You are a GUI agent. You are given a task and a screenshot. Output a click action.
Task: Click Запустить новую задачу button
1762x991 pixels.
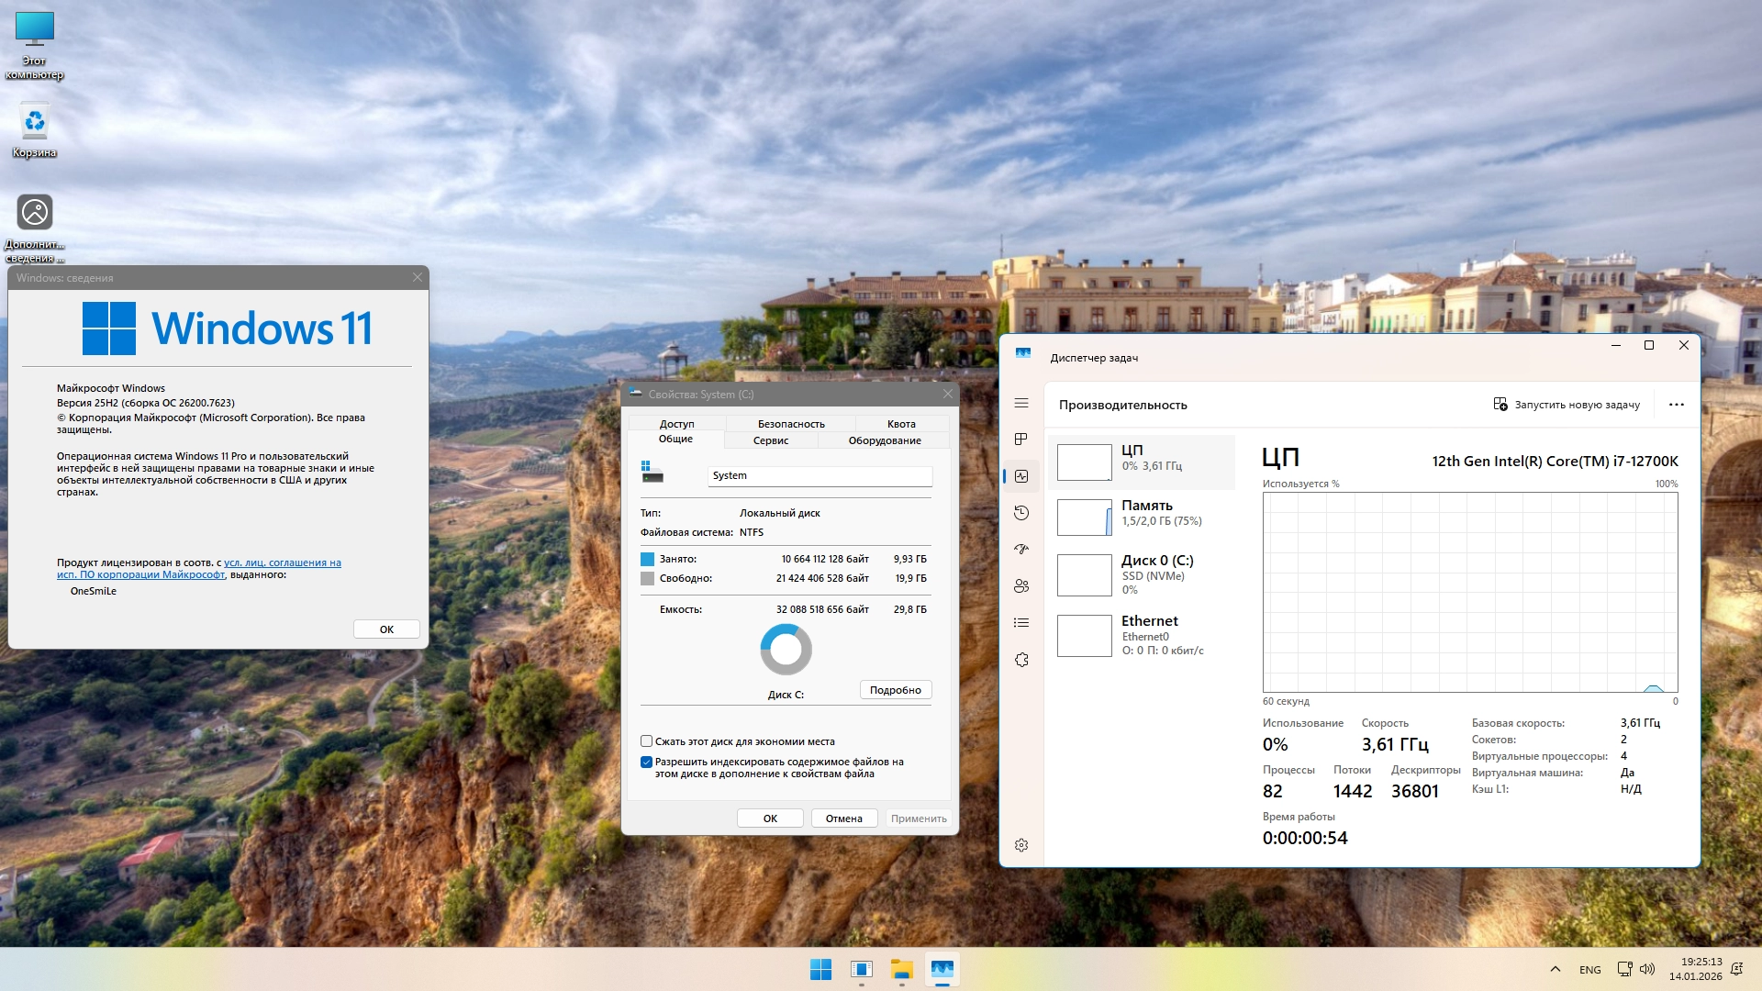(1567, 405)
